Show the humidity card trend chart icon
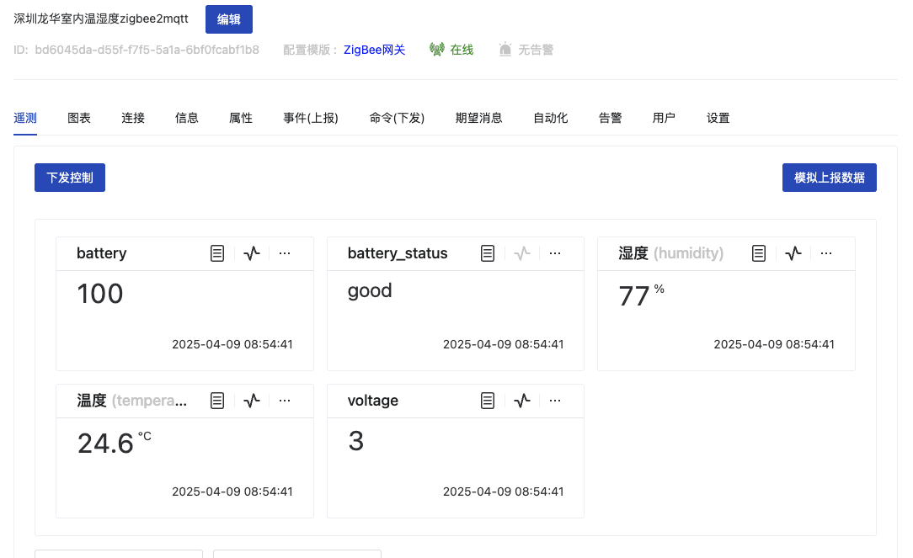913x558 pixels. pyautogui.click(x=793, y=253)
